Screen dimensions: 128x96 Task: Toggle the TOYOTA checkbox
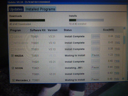(13, 74)
